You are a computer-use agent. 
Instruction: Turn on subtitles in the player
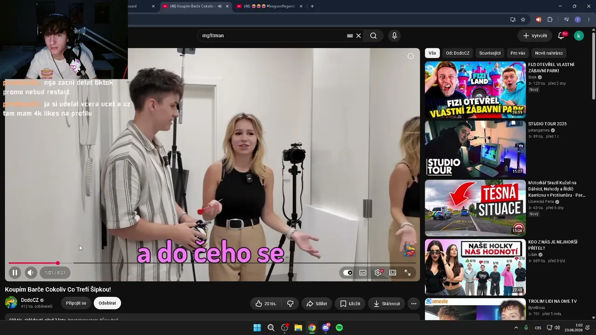363,273
